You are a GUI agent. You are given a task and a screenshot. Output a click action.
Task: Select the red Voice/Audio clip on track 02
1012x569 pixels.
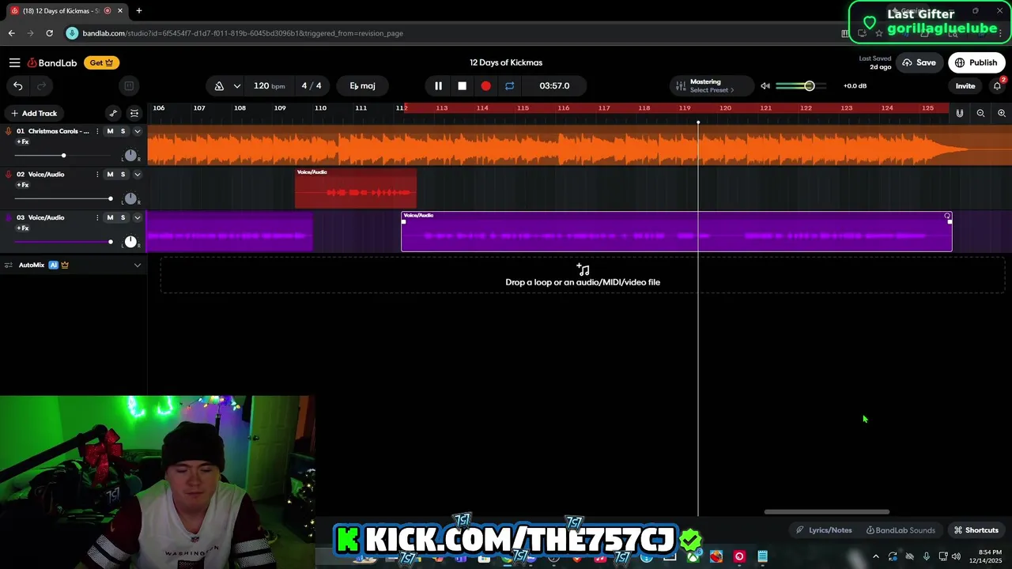pyautogui.click(x=356, y=188)
